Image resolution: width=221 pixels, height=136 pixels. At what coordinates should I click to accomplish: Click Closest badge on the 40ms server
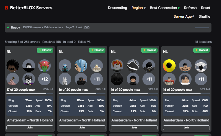pyautogui.click(x=201, y=50)
